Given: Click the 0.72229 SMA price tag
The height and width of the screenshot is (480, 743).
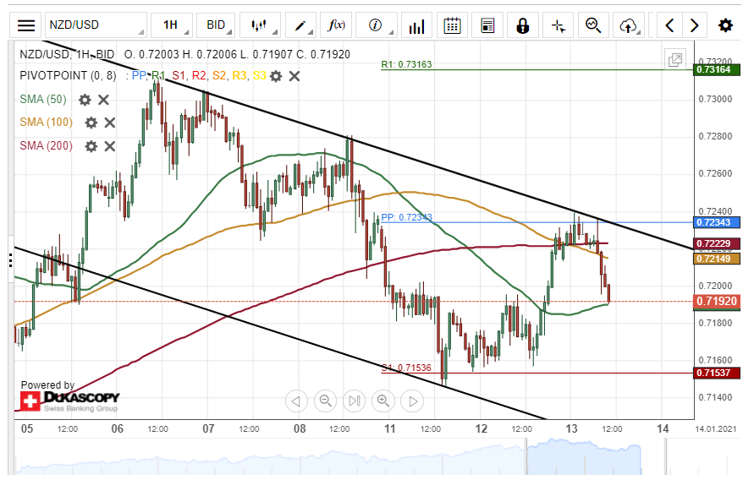Looking at the screenshot, I should tap(717, 243).
